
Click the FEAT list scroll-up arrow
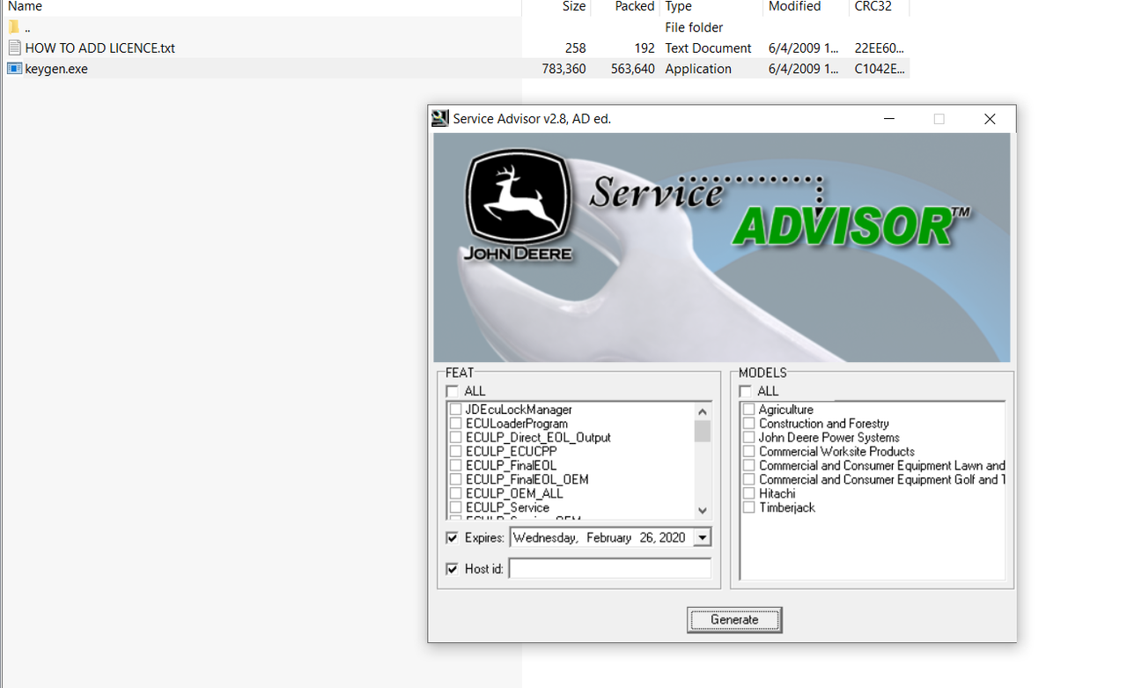702,411
